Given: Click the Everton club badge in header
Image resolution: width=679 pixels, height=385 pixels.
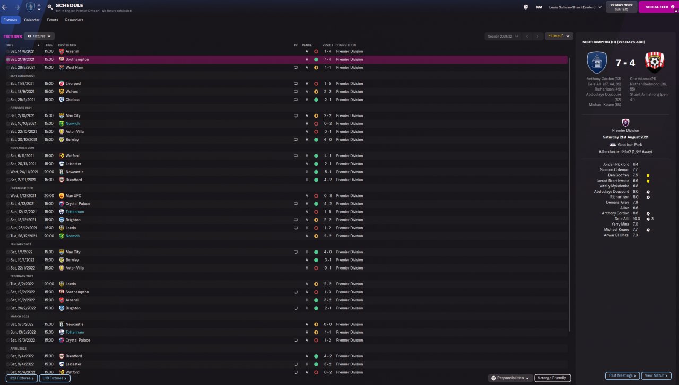Looking at the screenshot, I should tap(31, 7).
